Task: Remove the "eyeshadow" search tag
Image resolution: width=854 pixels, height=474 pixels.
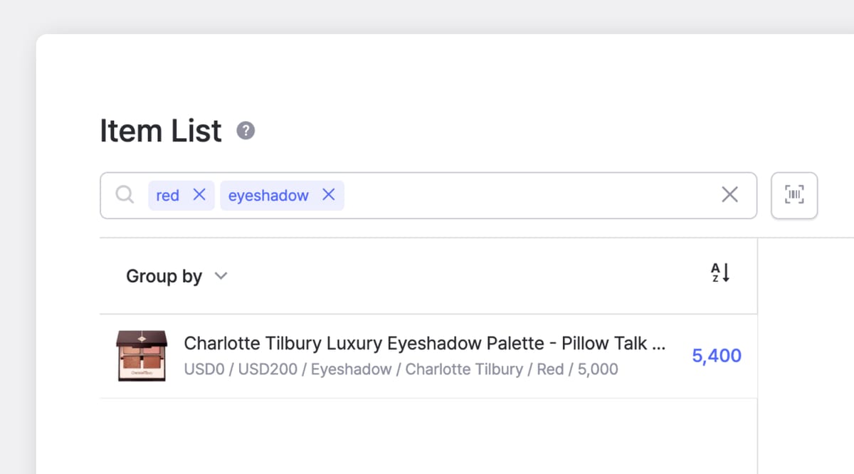Action: point(328,195)
